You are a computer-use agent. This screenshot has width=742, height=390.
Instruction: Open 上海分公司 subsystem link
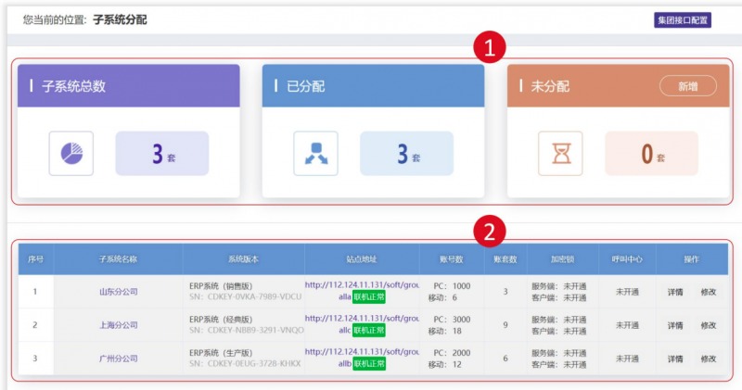[119, 325]
